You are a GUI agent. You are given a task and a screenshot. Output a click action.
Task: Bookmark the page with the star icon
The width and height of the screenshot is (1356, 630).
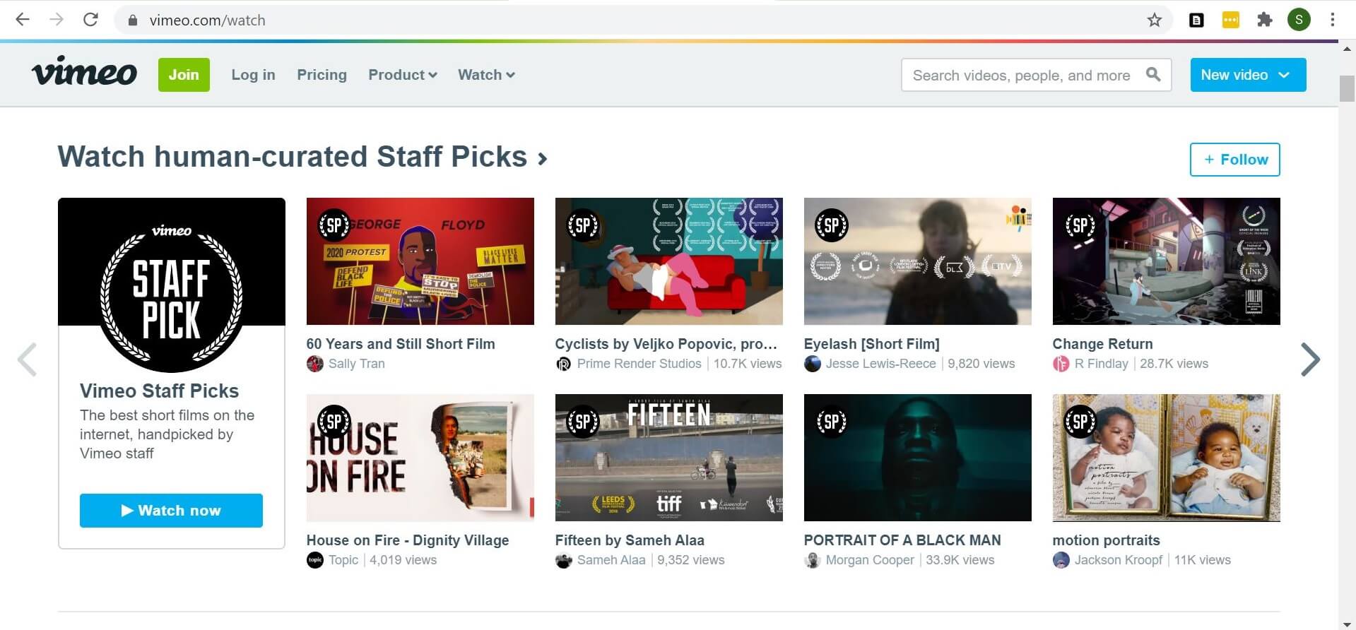point(1154,20)
